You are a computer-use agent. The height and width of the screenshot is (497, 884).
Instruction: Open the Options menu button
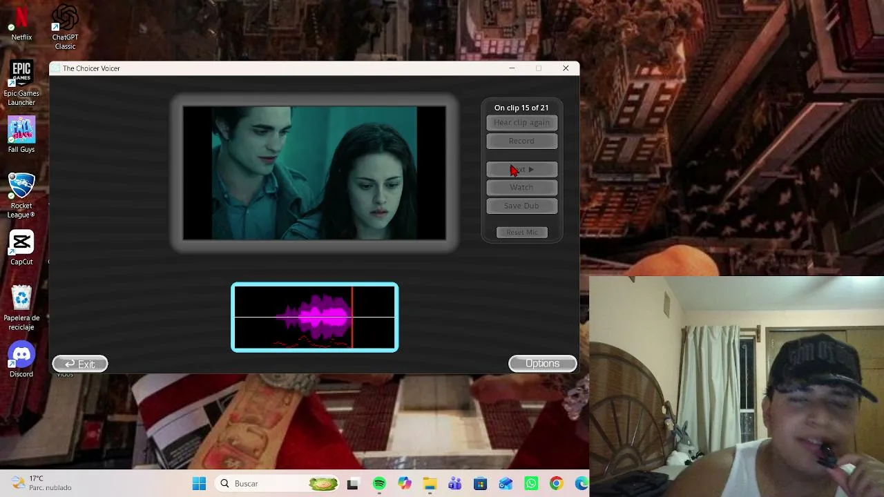[x=542, y=364]
